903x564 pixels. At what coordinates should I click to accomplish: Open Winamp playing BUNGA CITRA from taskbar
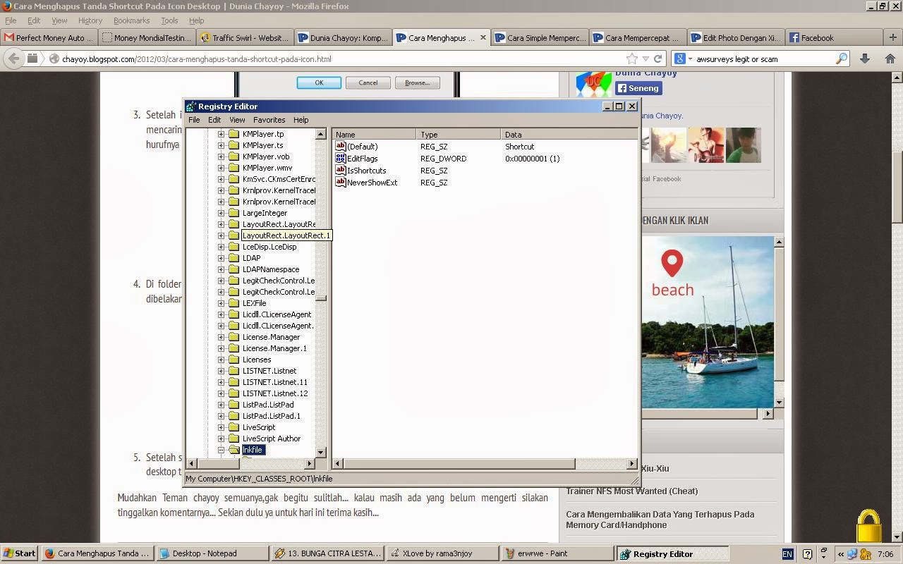click(x=328, y=553)
